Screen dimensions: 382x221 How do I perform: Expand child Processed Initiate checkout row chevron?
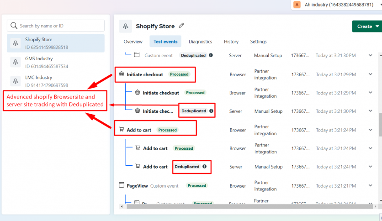[370, 93]
